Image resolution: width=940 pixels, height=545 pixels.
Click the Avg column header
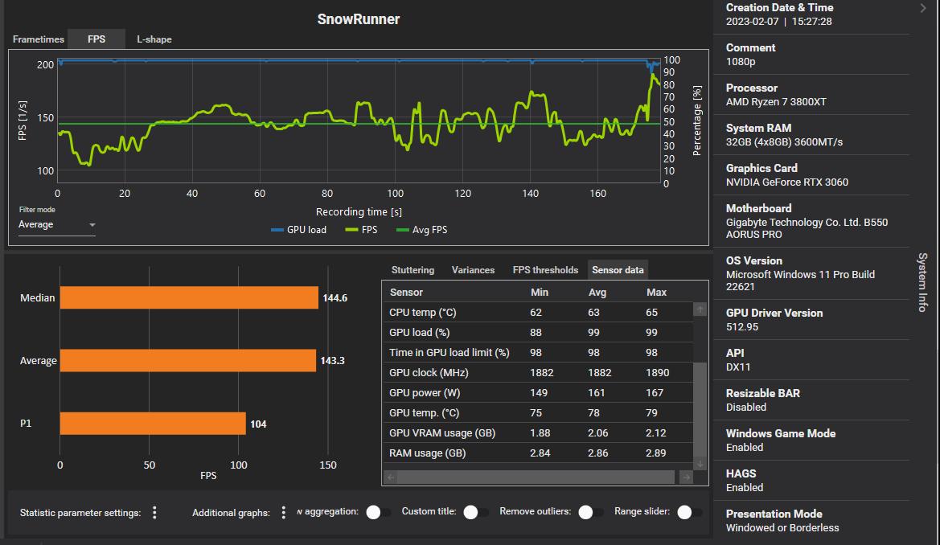(x=597, y=292)
